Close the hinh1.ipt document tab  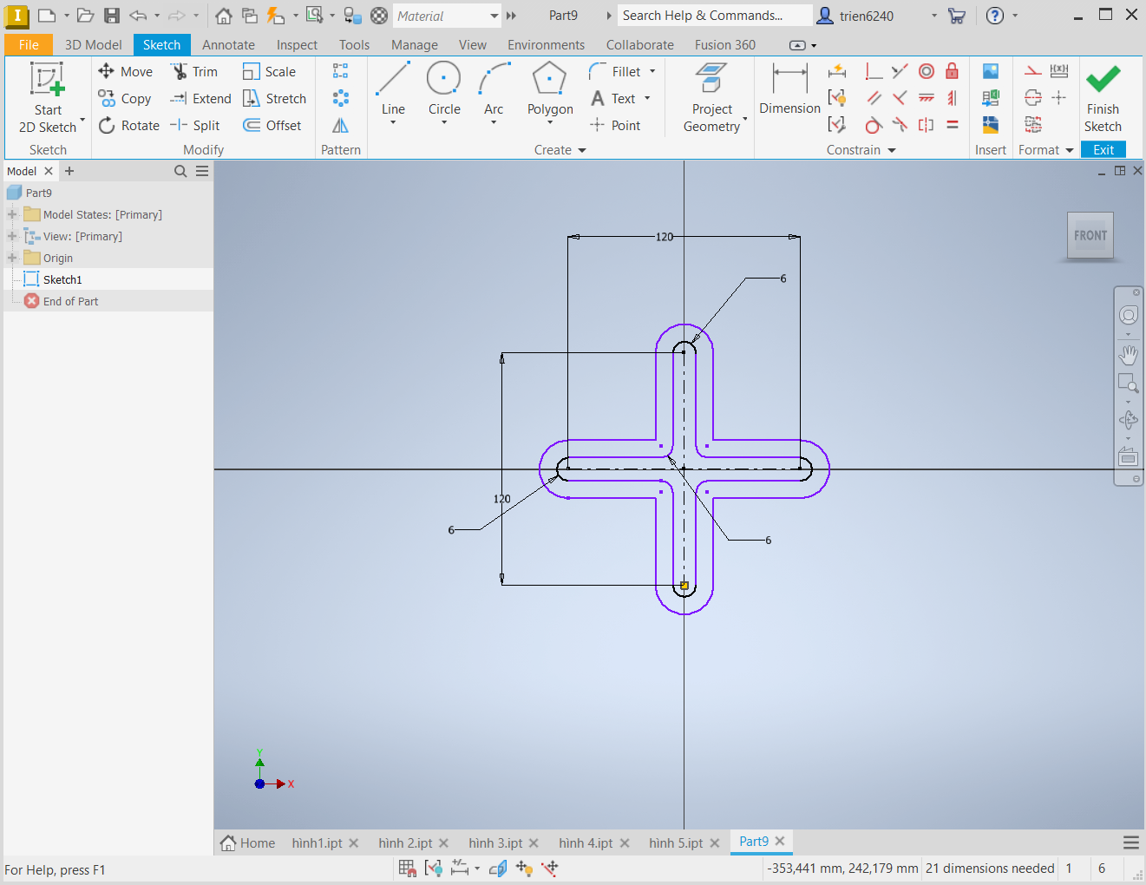354,842
